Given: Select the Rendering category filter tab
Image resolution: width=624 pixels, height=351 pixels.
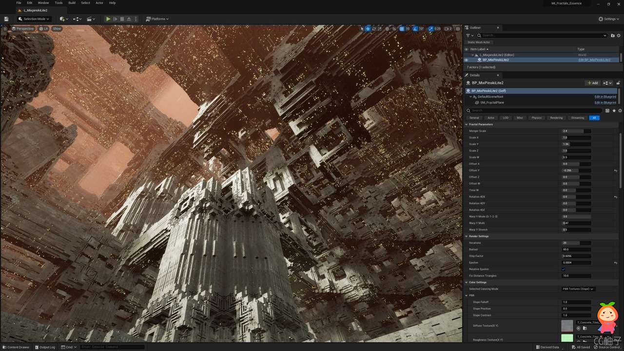Looking at the screenshot, I should (x=556, y=118).
